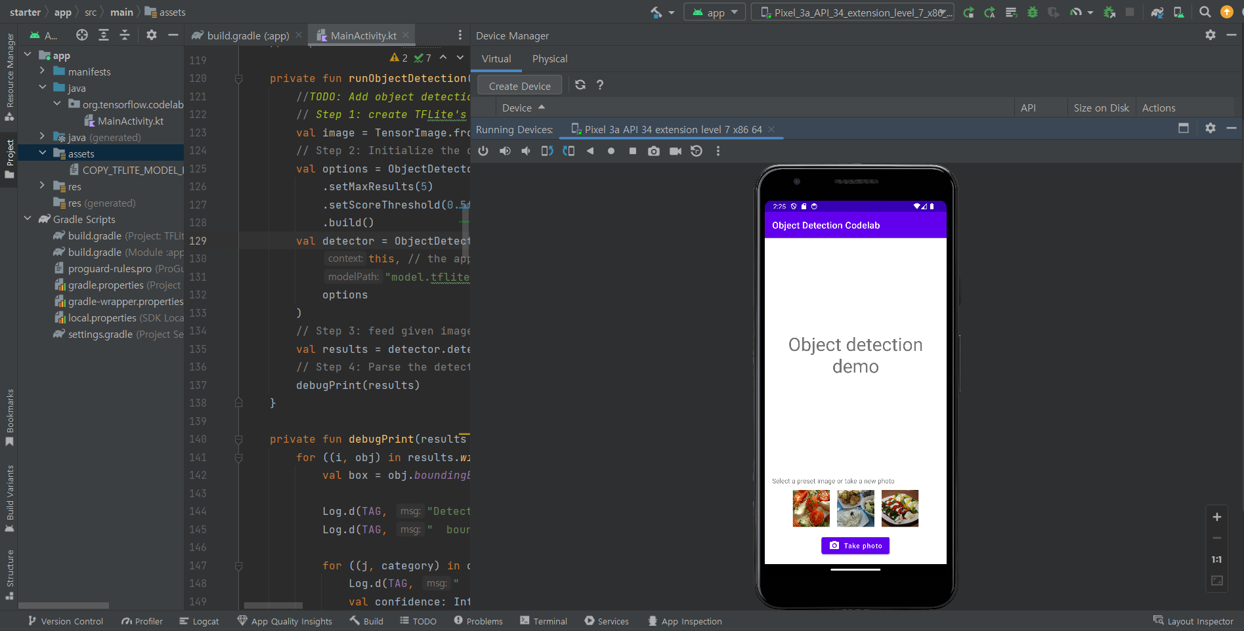
Task: Collapse the Gradle Scripts node
Action: tap(28, 218)
